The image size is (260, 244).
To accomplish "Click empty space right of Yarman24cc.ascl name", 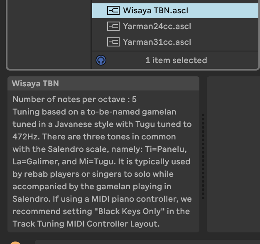I will [224, 26].
